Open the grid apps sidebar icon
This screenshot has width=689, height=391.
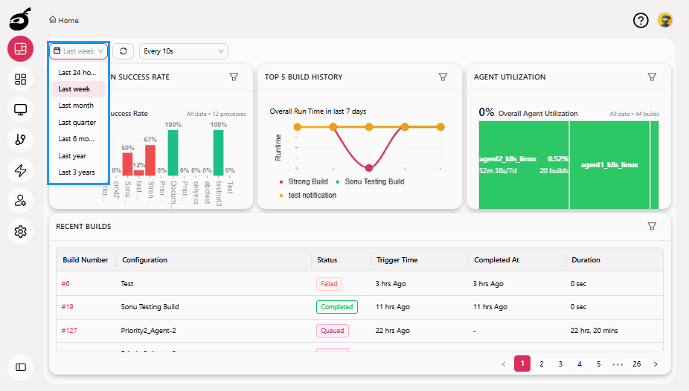(x=21, y=80)
